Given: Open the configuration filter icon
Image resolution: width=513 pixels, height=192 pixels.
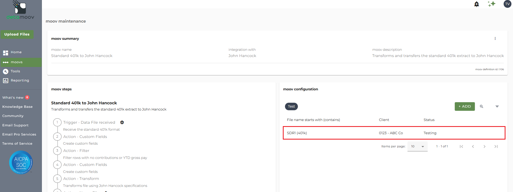Looking at the screenshot, I should point(497,106).
